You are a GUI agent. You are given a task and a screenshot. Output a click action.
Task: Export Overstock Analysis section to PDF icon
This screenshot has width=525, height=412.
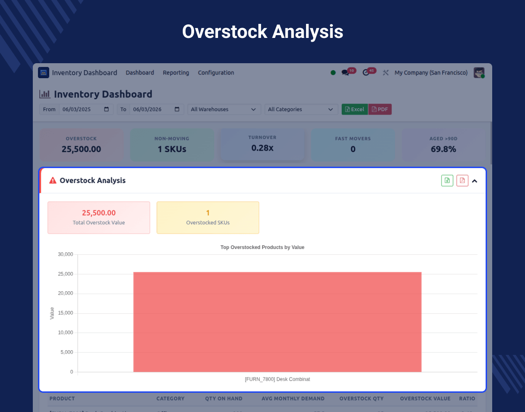pos(462,181)
